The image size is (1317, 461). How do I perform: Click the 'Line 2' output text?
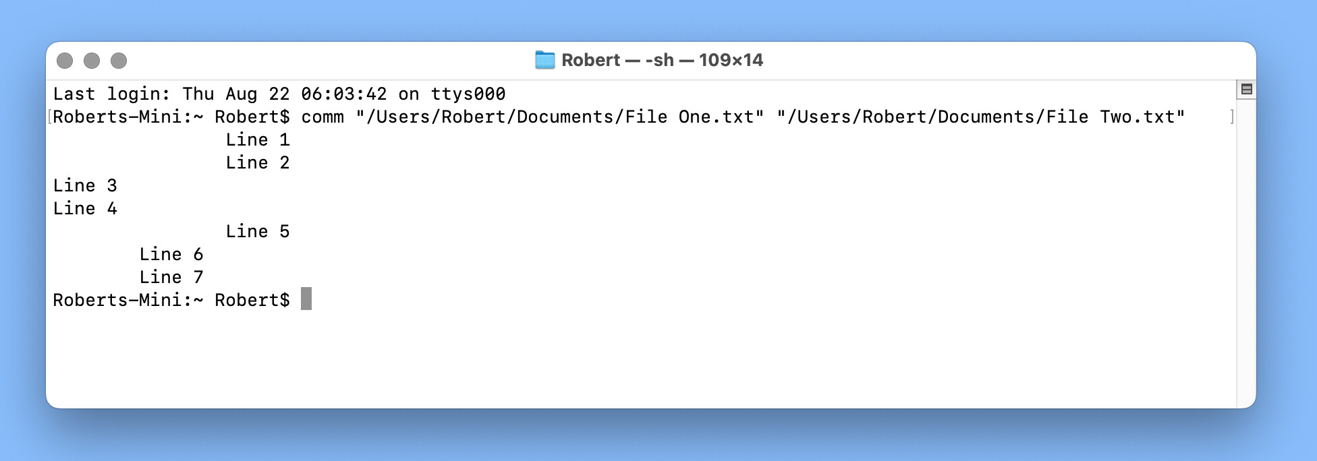click(x=258, y=162)
